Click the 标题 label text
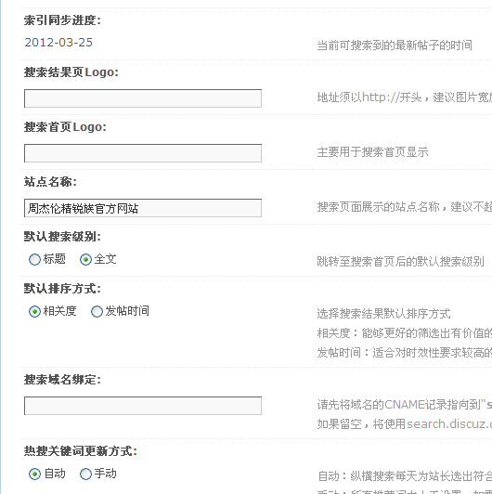The image size is (492, 494). 55,259
